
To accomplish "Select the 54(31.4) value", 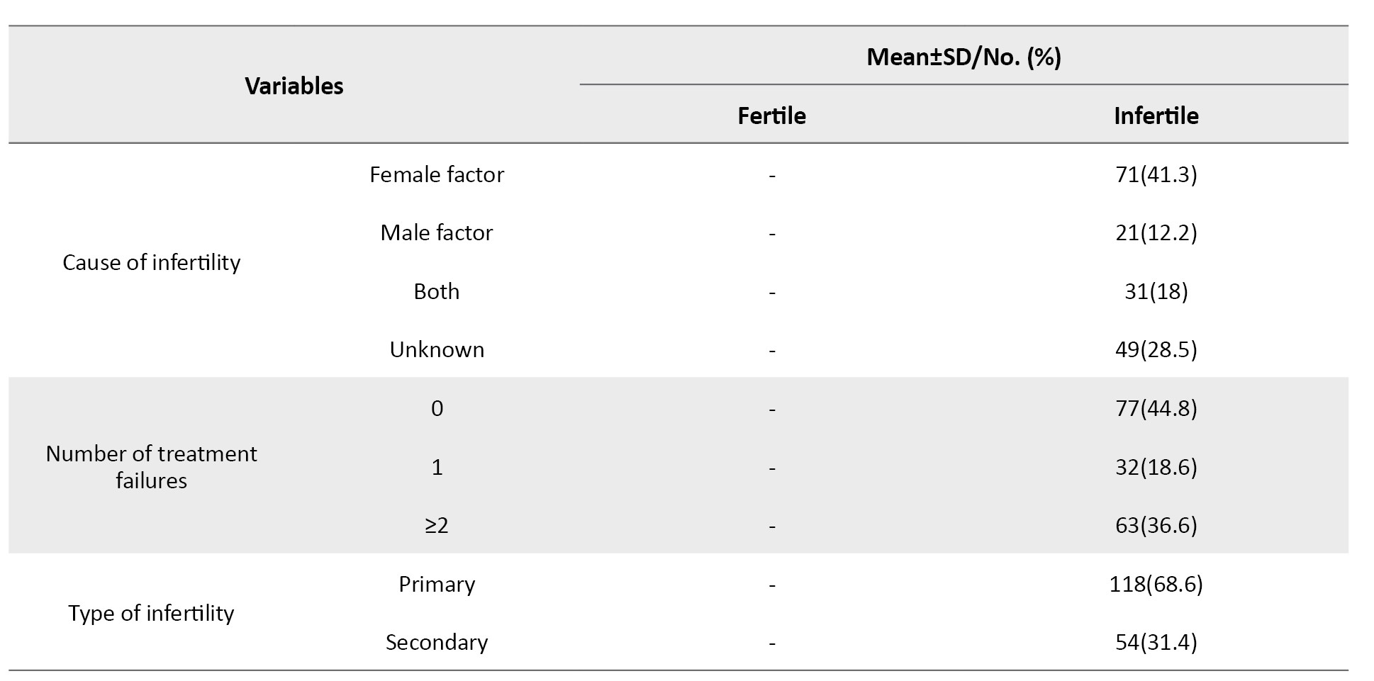I will pos(1156,642).
